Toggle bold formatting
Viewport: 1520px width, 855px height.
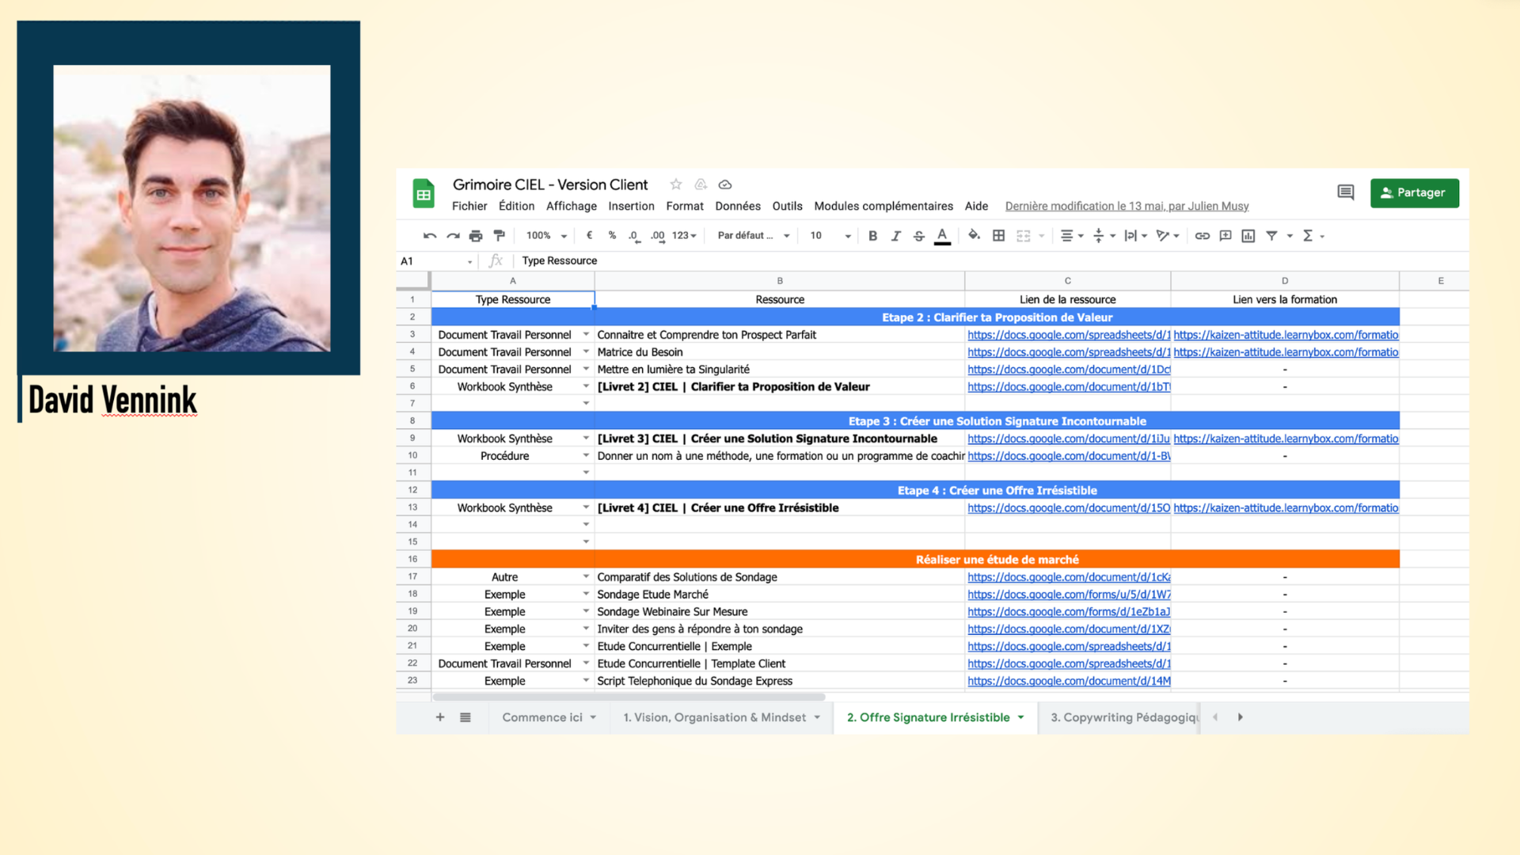pyautogui.click(x=872, y=236)
